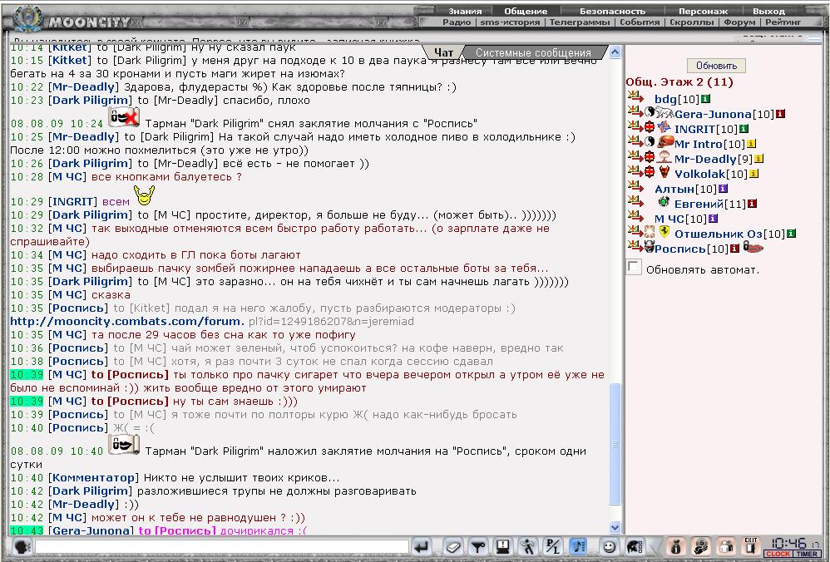Click the floppy disk save icon
The height and width of the screenshot is (562, 830).
[503, 547]
